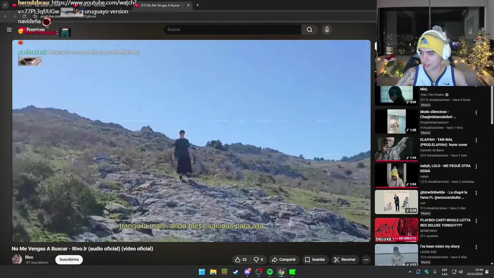This screenshot has width=494, height=278.
Task: Open more actions ellipsis under video
Action: (366, 259)
